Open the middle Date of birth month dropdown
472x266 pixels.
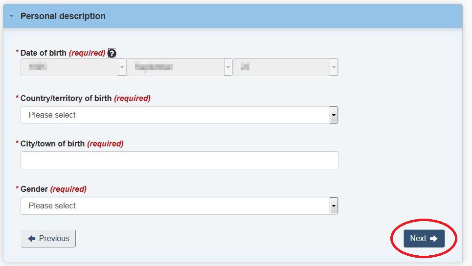coord(180,67)
